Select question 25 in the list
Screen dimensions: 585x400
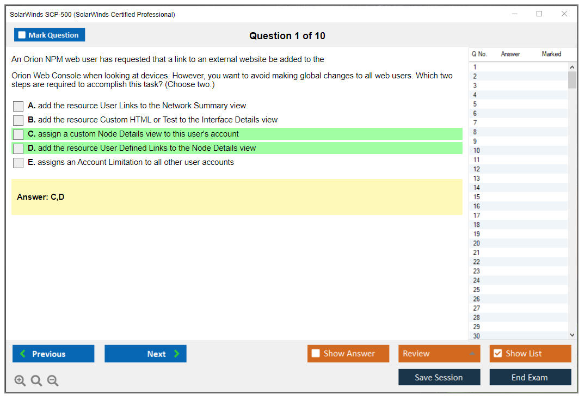(x=477, y=290)
